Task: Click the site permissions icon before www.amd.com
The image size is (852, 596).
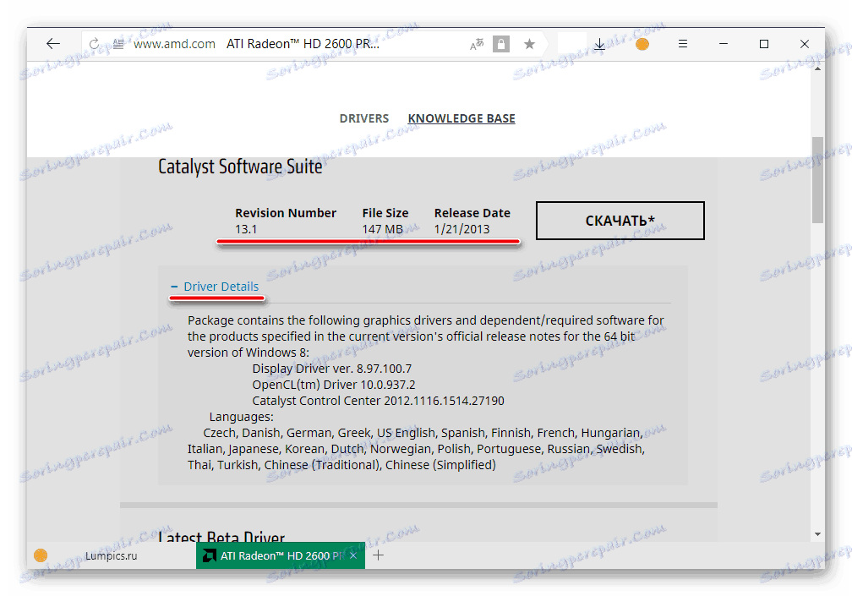Action: [x=118, y=43]
